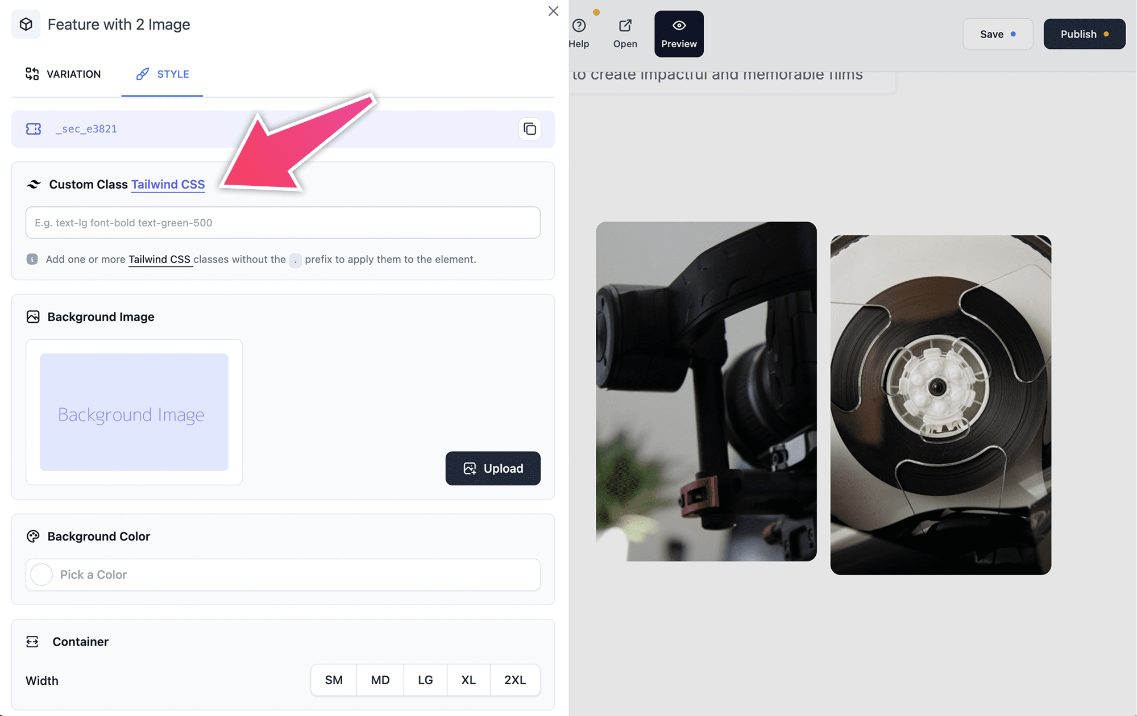Click the Tailwind wave icon
This screenshot has height=716, width=1137.
34,184
